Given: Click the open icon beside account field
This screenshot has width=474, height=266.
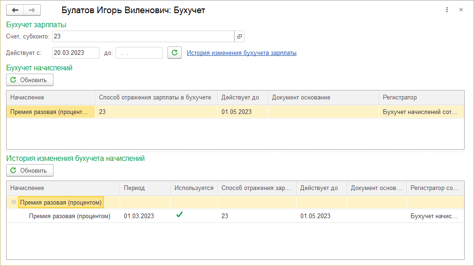Looking at the screenshot, I should coord(239,36).
